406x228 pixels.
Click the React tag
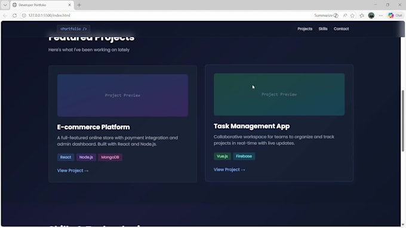pos(66,157)
